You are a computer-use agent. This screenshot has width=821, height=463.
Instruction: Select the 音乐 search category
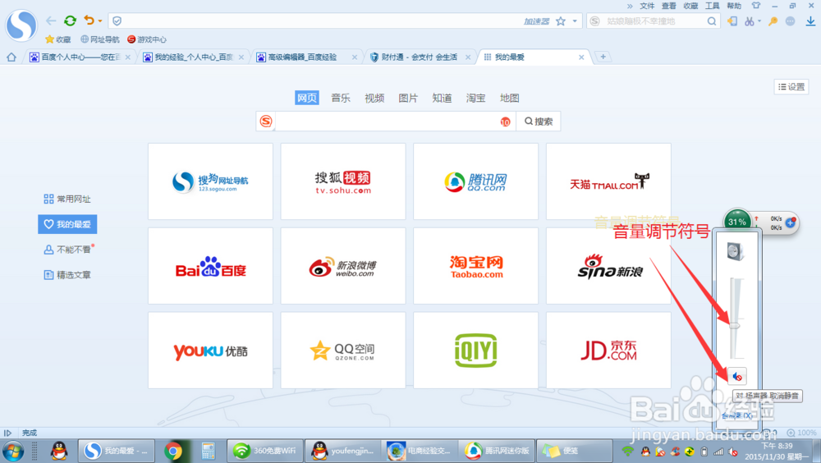pos(341,98)
